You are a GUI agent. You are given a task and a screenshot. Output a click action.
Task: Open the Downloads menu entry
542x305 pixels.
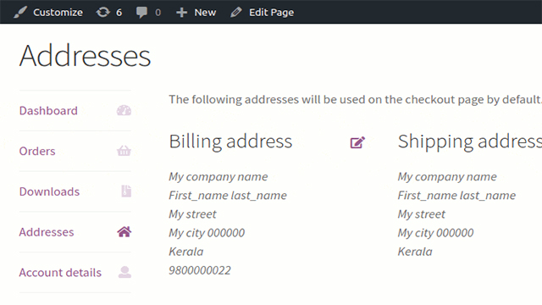tap(49, 191)
